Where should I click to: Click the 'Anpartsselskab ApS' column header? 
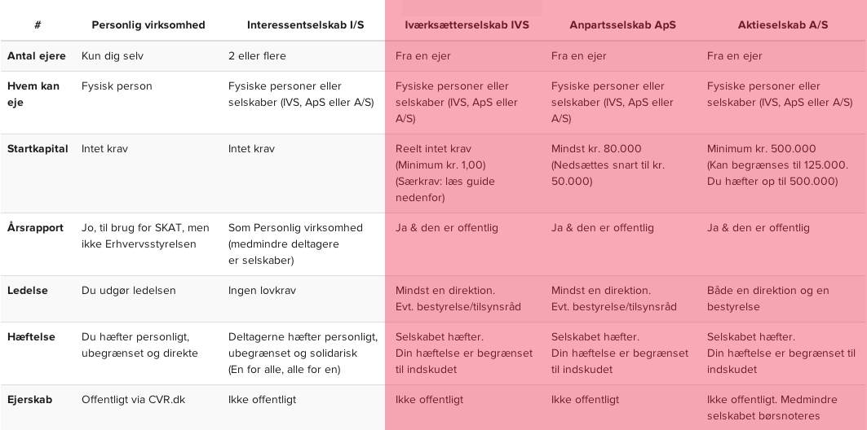(622, 25)
